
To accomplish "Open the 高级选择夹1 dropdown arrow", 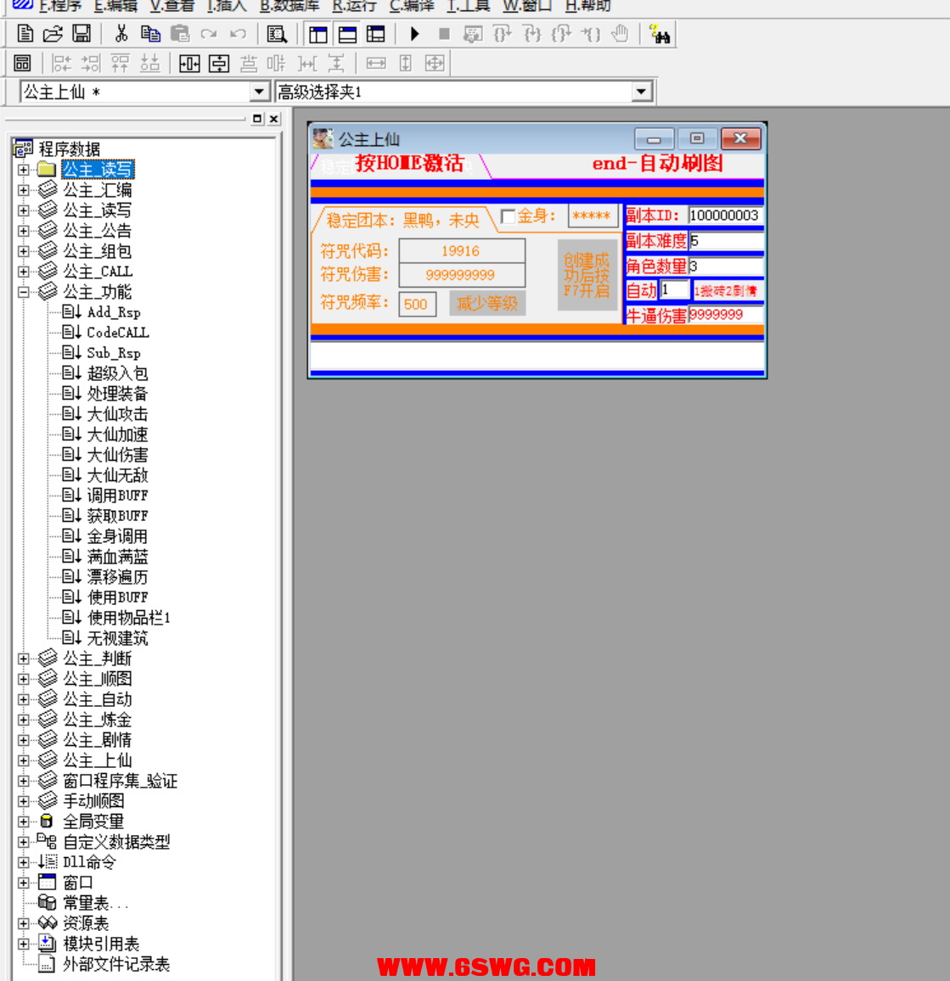I will pos(641,92).
